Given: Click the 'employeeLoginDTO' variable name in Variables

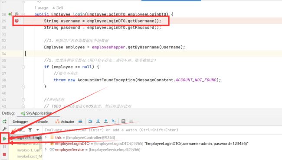Looking at the screenshot, I should pos(72,144).
